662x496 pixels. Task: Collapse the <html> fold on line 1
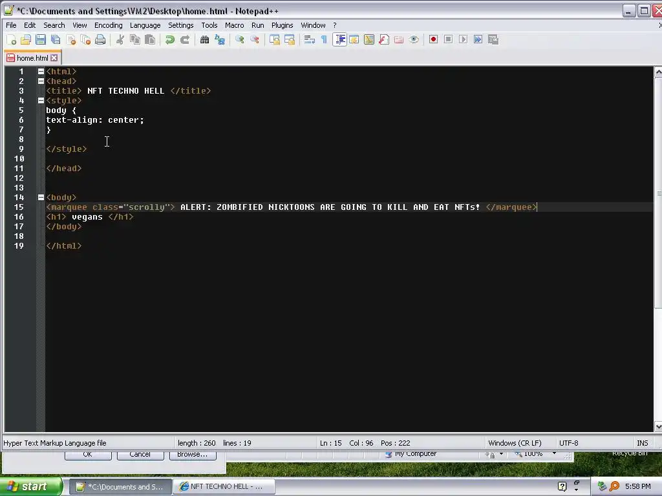41,72
